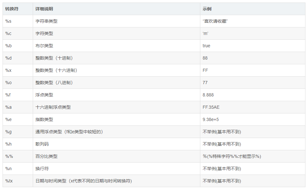The height and width of the screenshot is (190, 308).
Task: Click the example value 'm'
Action: coord(205,34)
